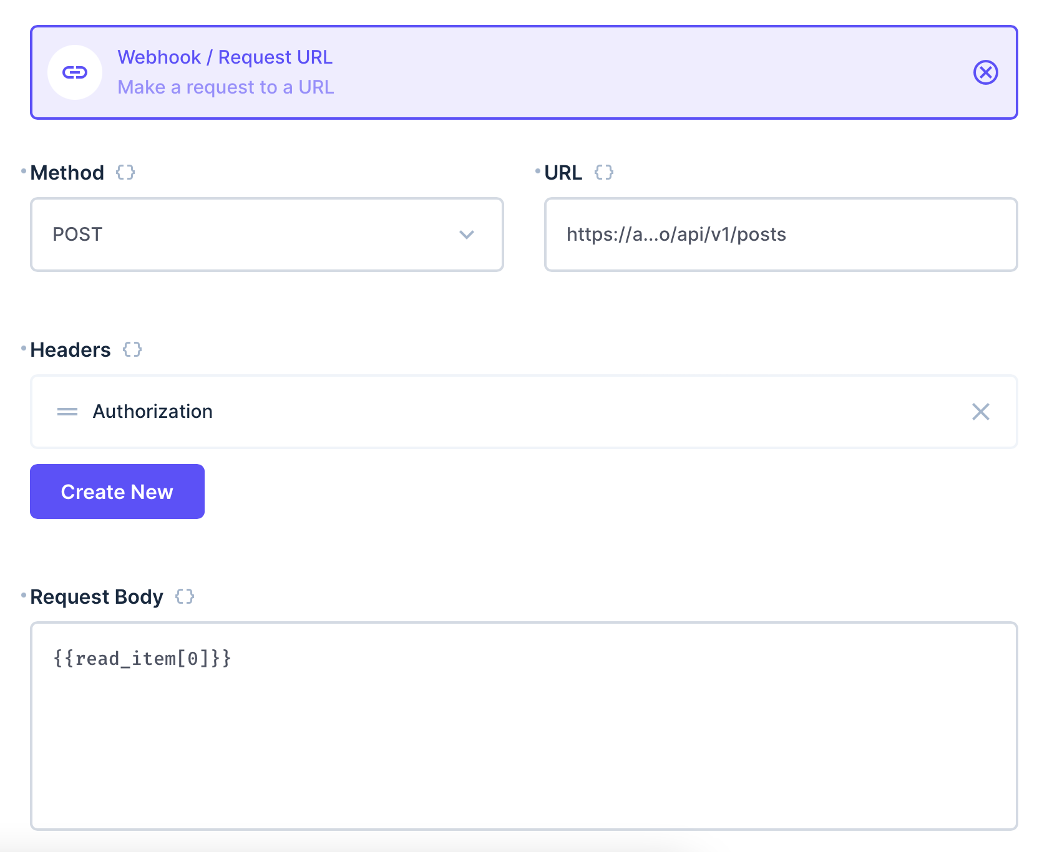Click the variable icon beside Request Body
Viewport: 1052px width, 852px height.
(x=184, y=597)
